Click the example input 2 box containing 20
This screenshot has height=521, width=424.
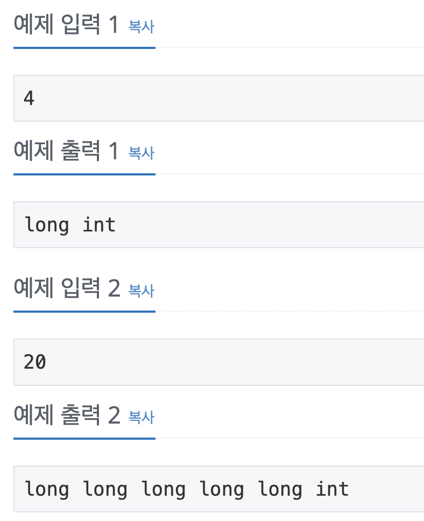point(218,362)
